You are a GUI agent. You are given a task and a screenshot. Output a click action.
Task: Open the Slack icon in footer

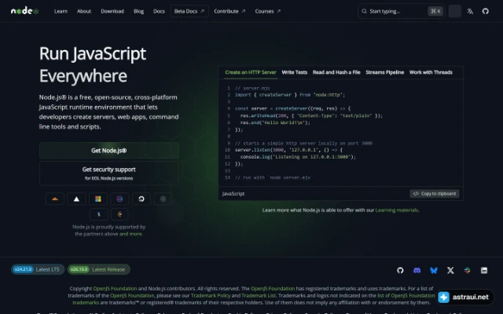tap(468, 270)
